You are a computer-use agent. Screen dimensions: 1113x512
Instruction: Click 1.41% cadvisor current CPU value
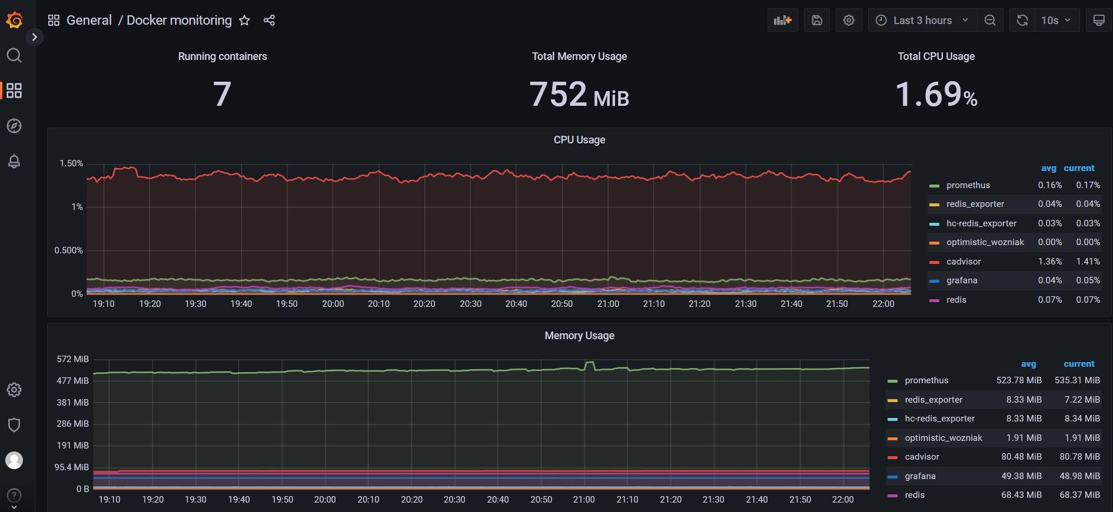click(1088, 262)
